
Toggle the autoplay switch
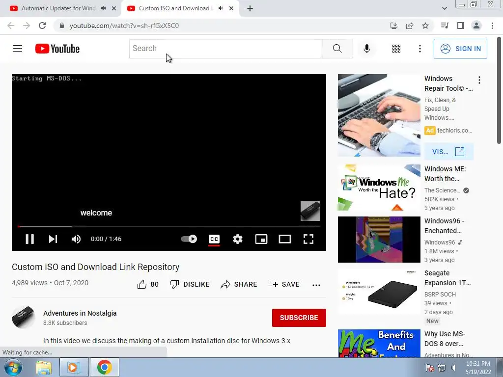point(189,239)
